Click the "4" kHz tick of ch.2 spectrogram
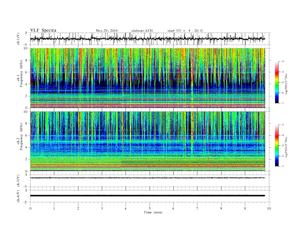Screen dimensions: 303x234 27,147
